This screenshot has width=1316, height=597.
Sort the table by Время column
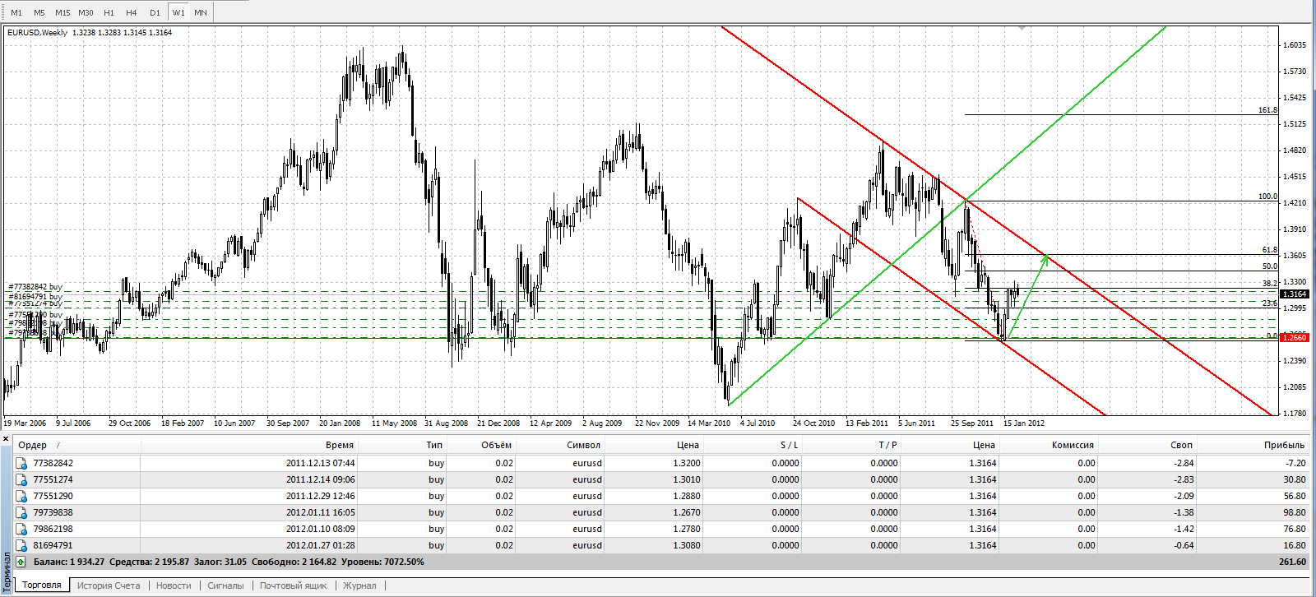[x=339, y=445]
